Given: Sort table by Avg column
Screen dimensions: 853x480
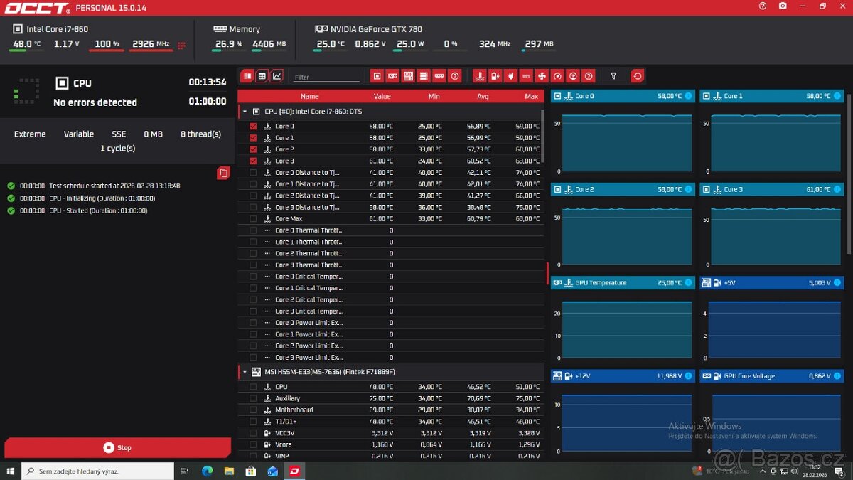Looking at the screenshot, I should (x=483, y=96).
